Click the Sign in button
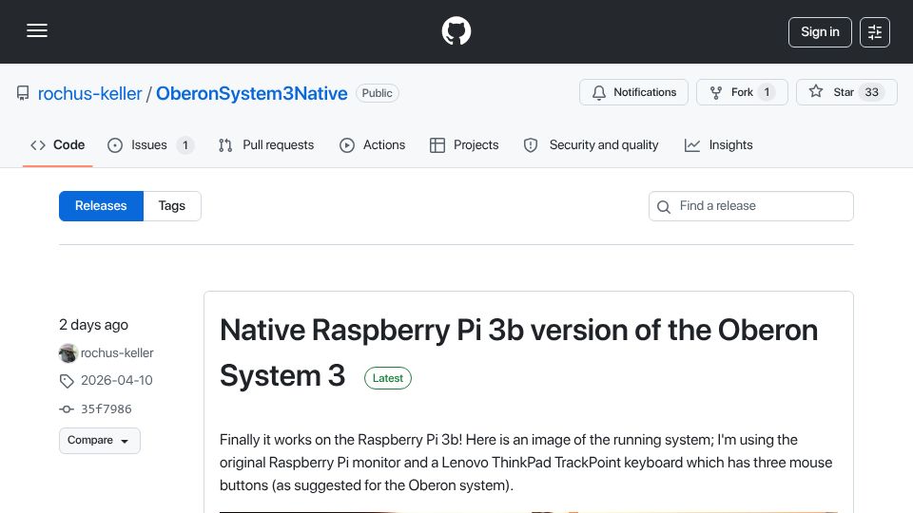 (x=820, y=32)
